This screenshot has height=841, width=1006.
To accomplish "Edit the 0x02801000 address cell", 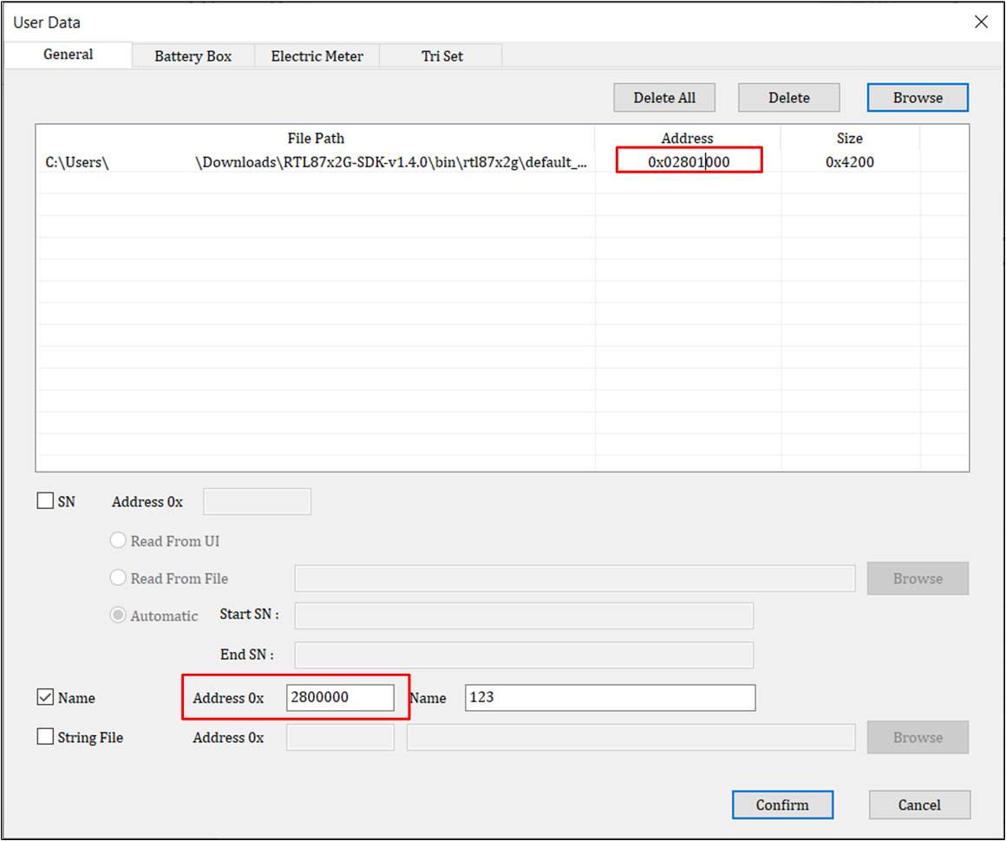I will [688, 162].
